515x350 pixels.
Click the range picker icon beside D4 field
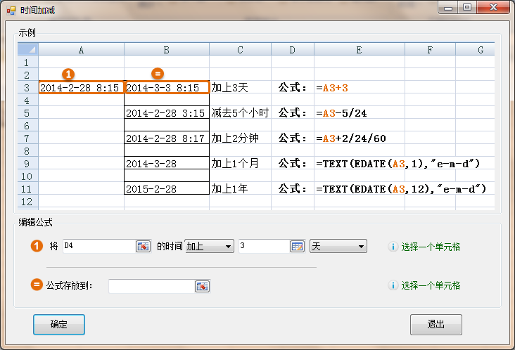coord(143,246)
